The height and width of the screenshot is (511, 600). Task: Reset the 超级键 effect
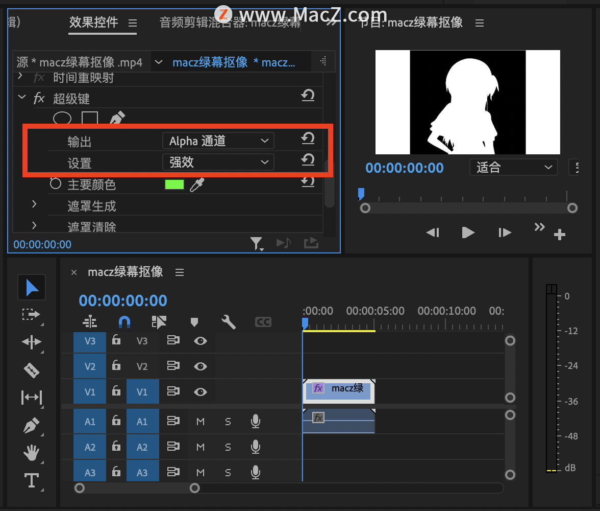click(308, 95)
